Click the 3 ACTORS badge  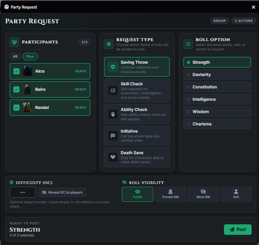click(x=244, y=21)
